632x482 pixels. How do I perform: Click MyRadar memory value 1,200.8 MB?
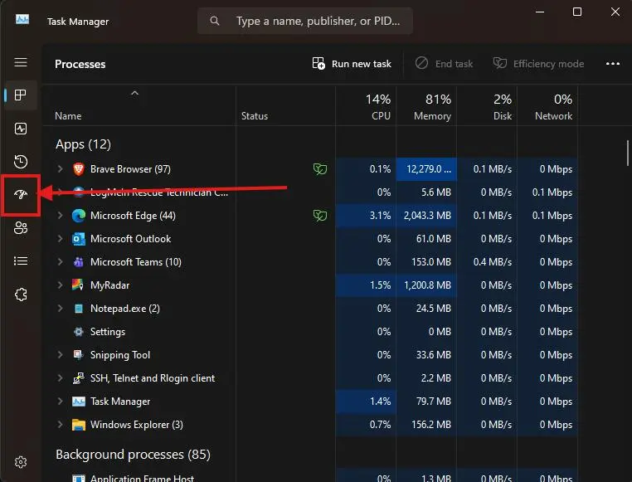[427, 285]
